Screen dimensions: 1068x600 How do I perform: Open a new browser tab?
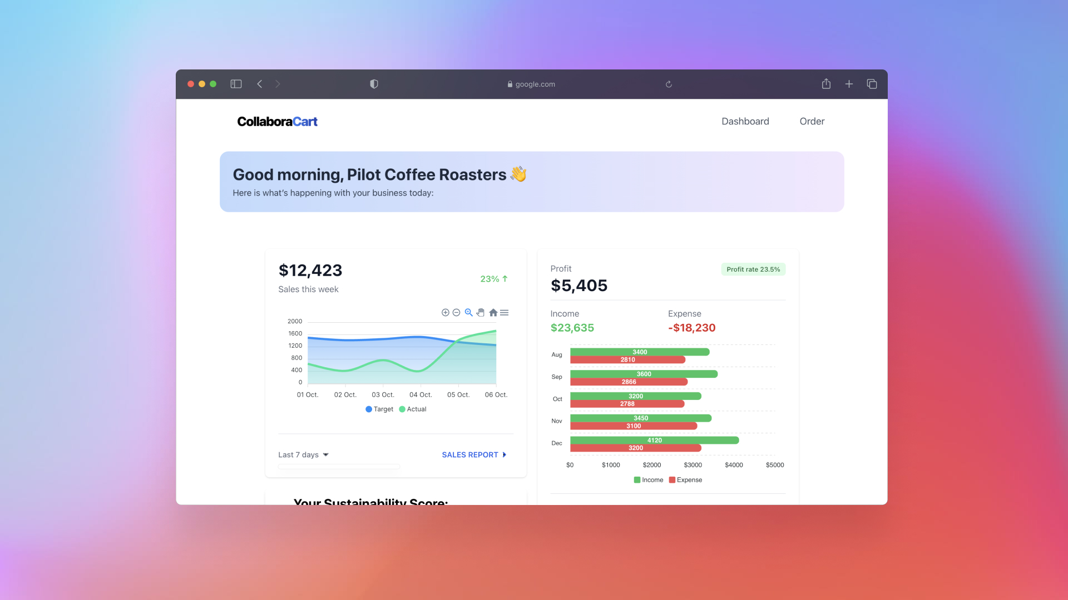(849, 84)
